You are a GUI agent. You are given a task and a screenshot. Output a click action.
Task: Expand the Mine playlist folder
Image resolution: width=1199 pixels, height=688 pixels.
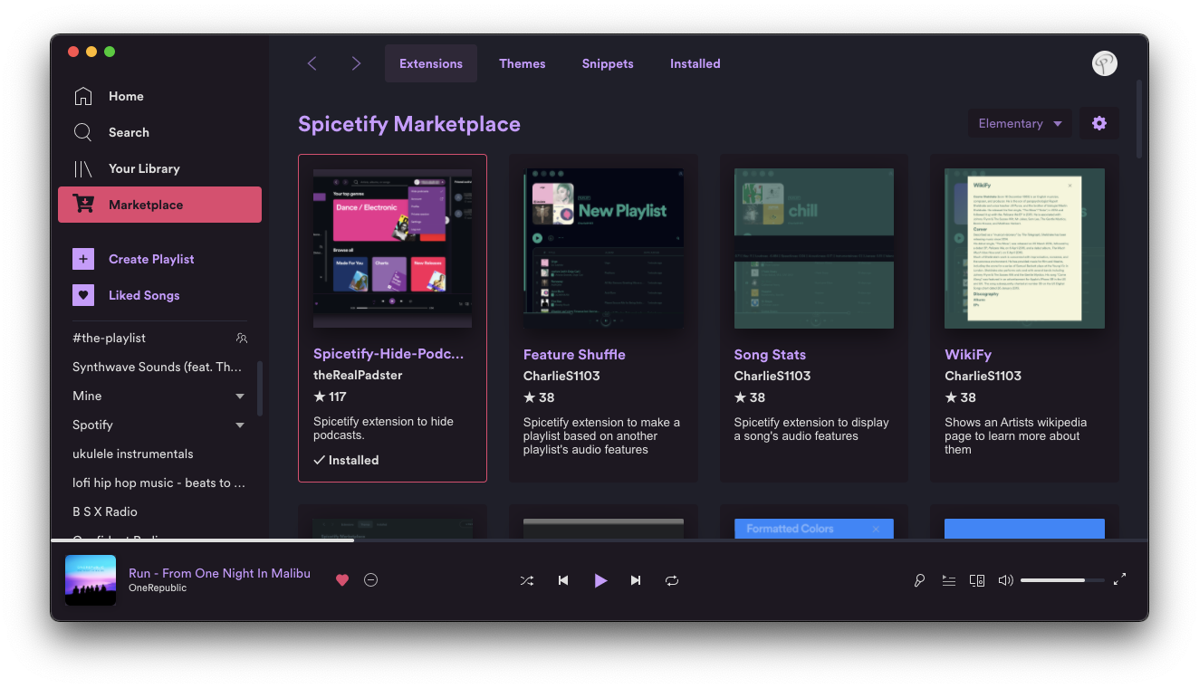click(x=240, y=397)
